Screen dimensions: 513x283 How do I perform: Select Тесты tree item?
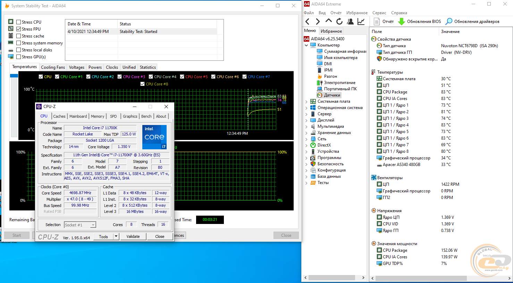click(x=319, y=183)
